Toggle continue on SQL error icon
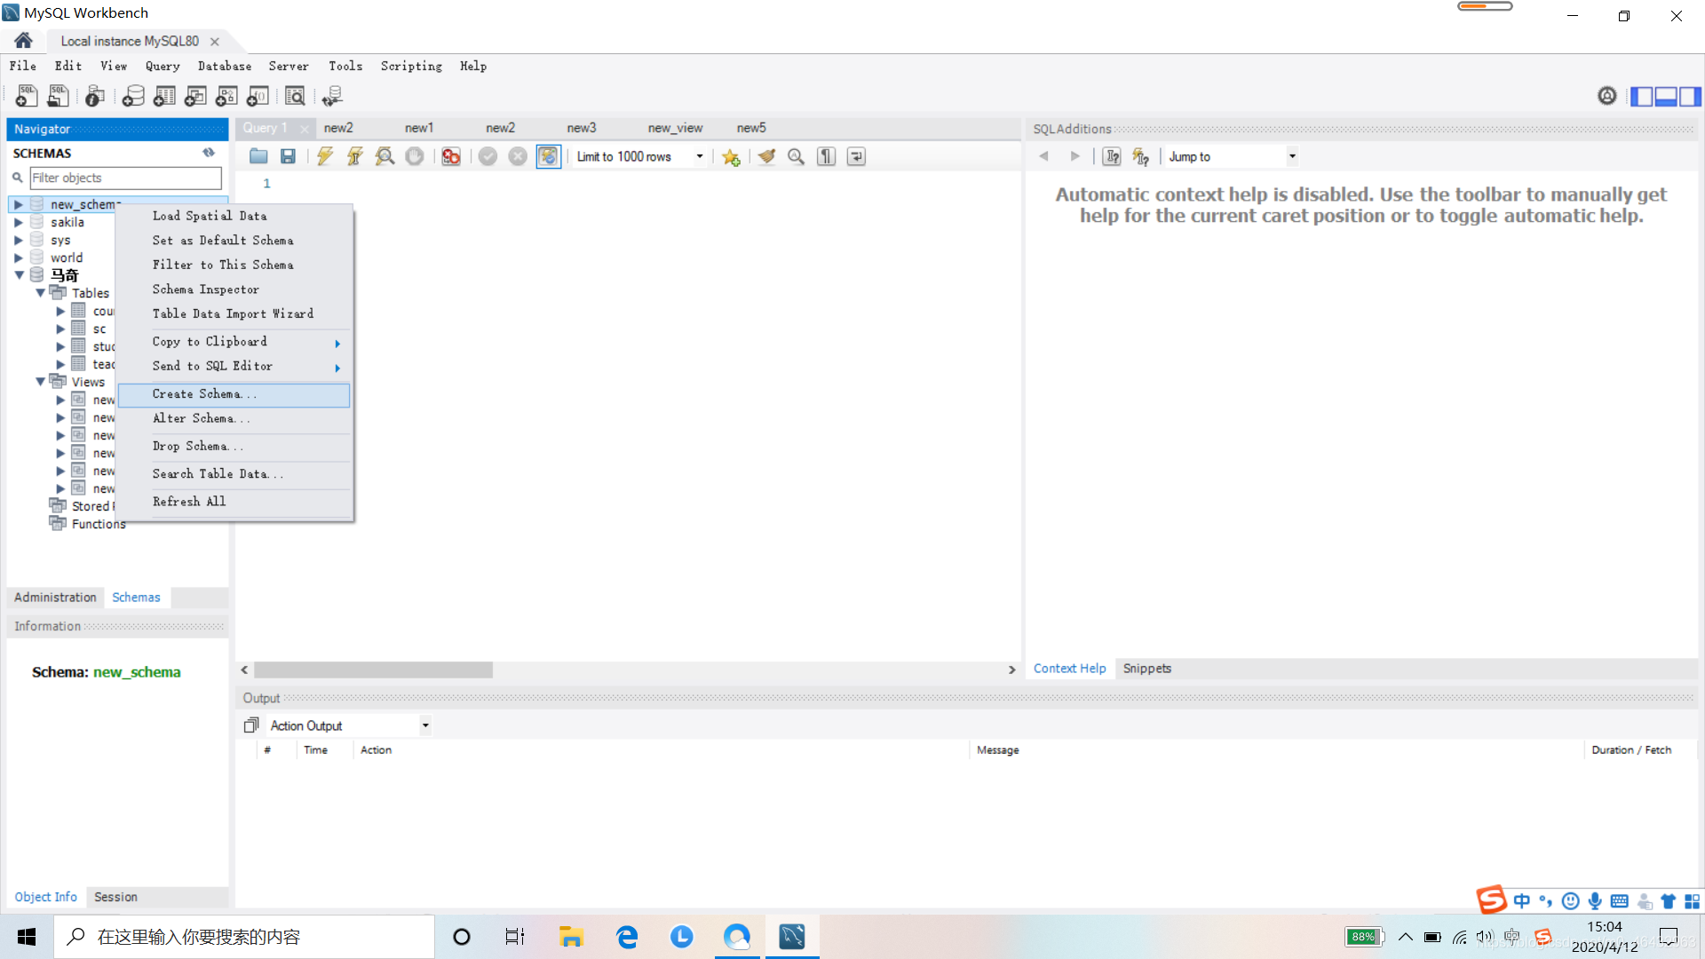1705x959 pixels. 451,156
